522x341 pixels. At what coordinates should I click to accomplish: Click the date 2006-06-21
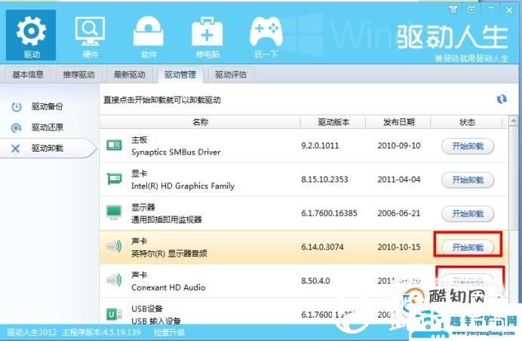point(399,213)
